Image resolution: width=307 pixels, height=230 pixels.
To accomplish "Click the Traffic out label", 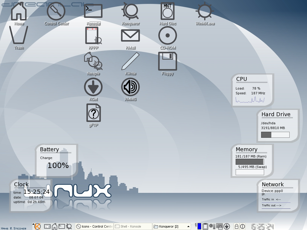I will point(272,205).
